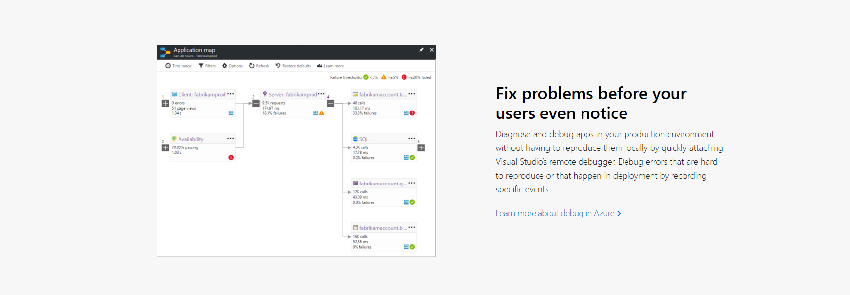Pin the Application map blade

(x=421, y=50)
